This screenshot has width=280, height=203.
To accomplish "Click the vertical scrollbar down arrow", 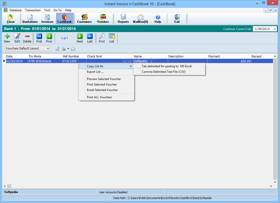I will pyautogui.click(x=275, y=182).
